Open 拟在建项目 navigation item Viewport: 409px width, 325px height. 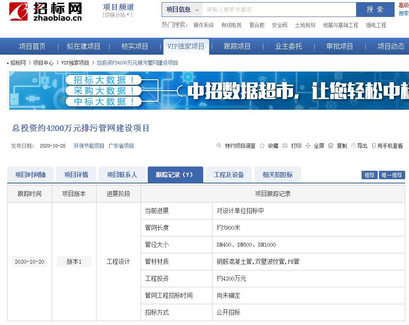click(83, 47)
